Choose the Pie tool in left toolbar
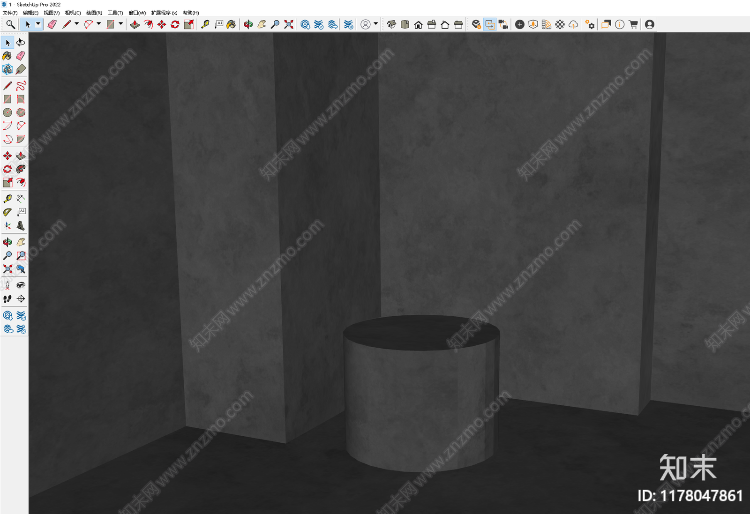This screenshot has height=514, width=750. point(21,139)
